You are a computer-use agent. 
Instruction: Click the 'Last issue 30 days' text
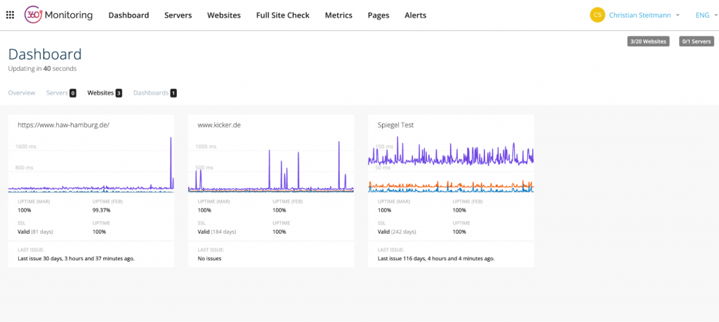(x=76, y=258)
